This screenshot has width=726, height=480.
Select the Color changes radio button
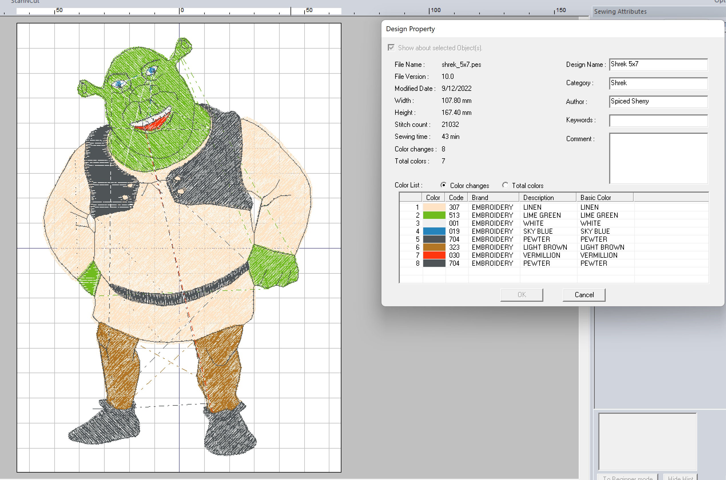click(443, 185)
